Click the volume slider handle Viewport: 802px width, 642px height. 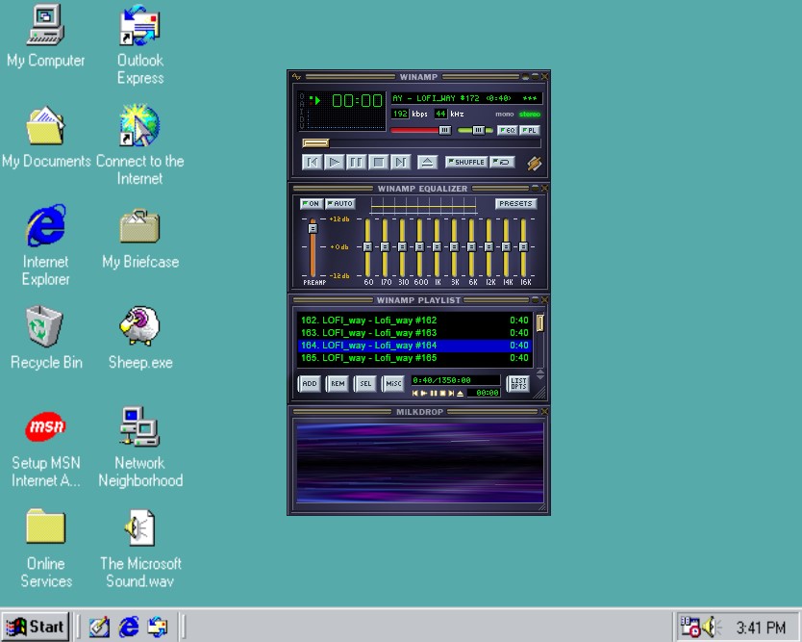[444, 130]
